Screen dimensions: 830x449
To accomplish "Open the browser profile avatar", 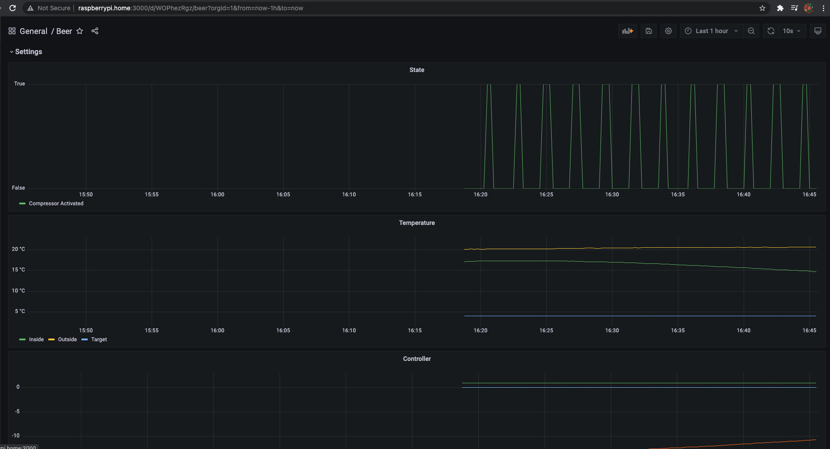I will (809, 8).
